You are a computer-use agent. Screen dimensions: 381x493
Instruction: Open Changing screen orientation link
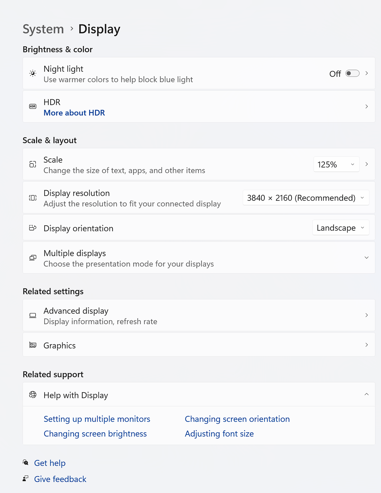[237, 419]
